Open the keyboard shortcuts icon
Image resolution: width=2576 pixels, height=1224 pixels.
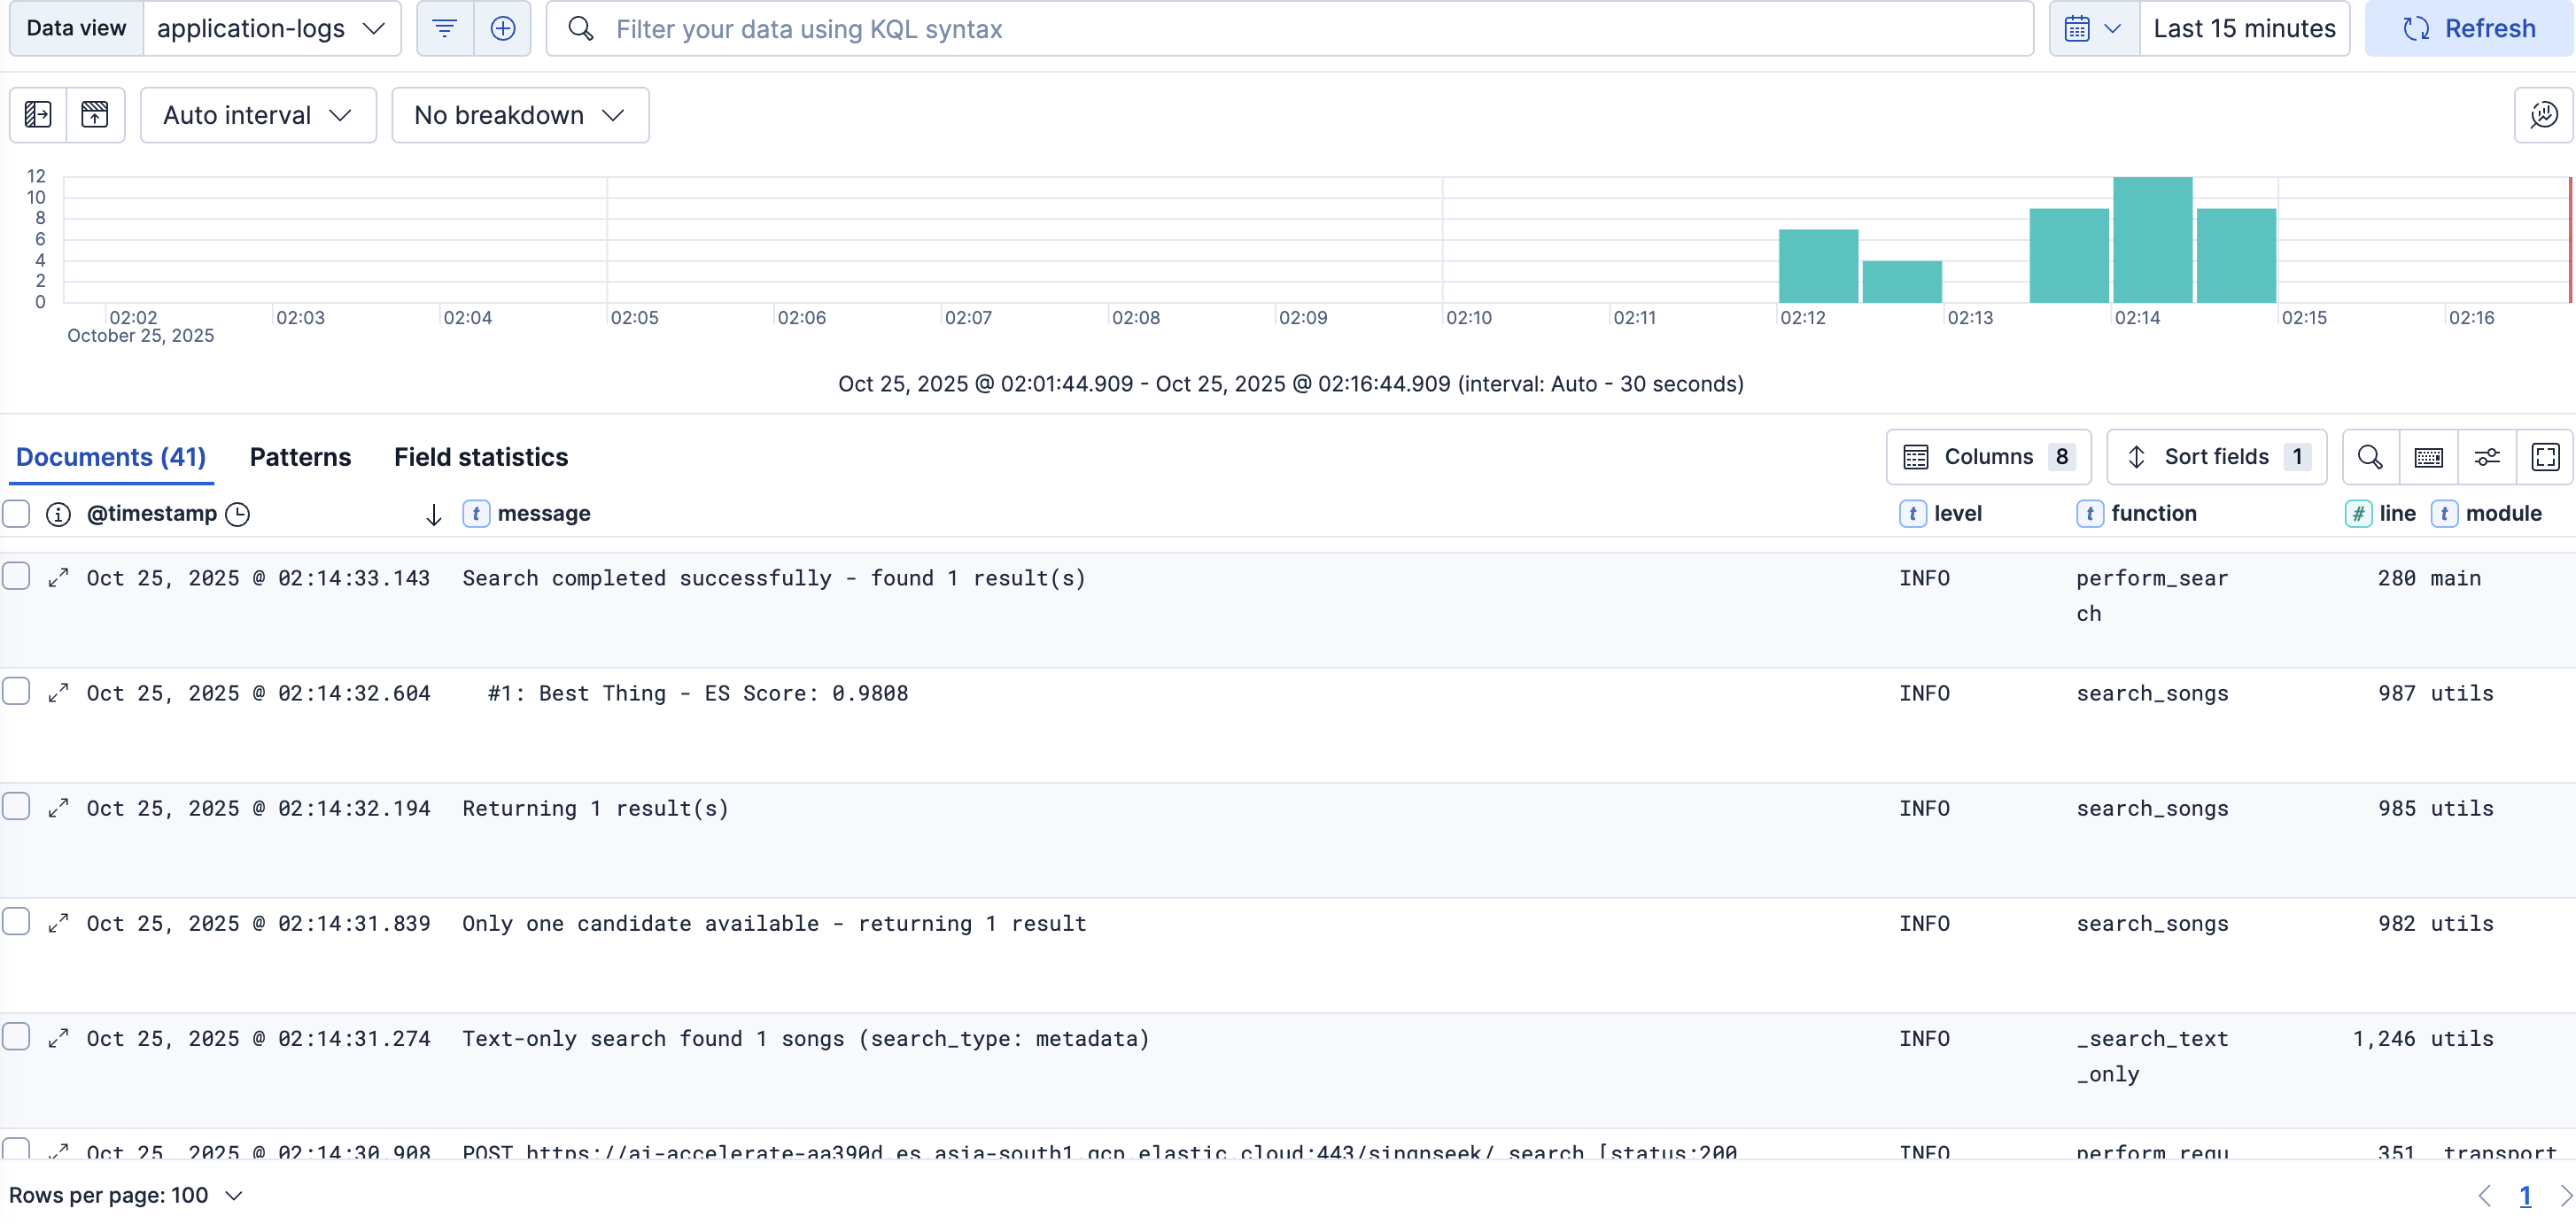(2428, 457)
